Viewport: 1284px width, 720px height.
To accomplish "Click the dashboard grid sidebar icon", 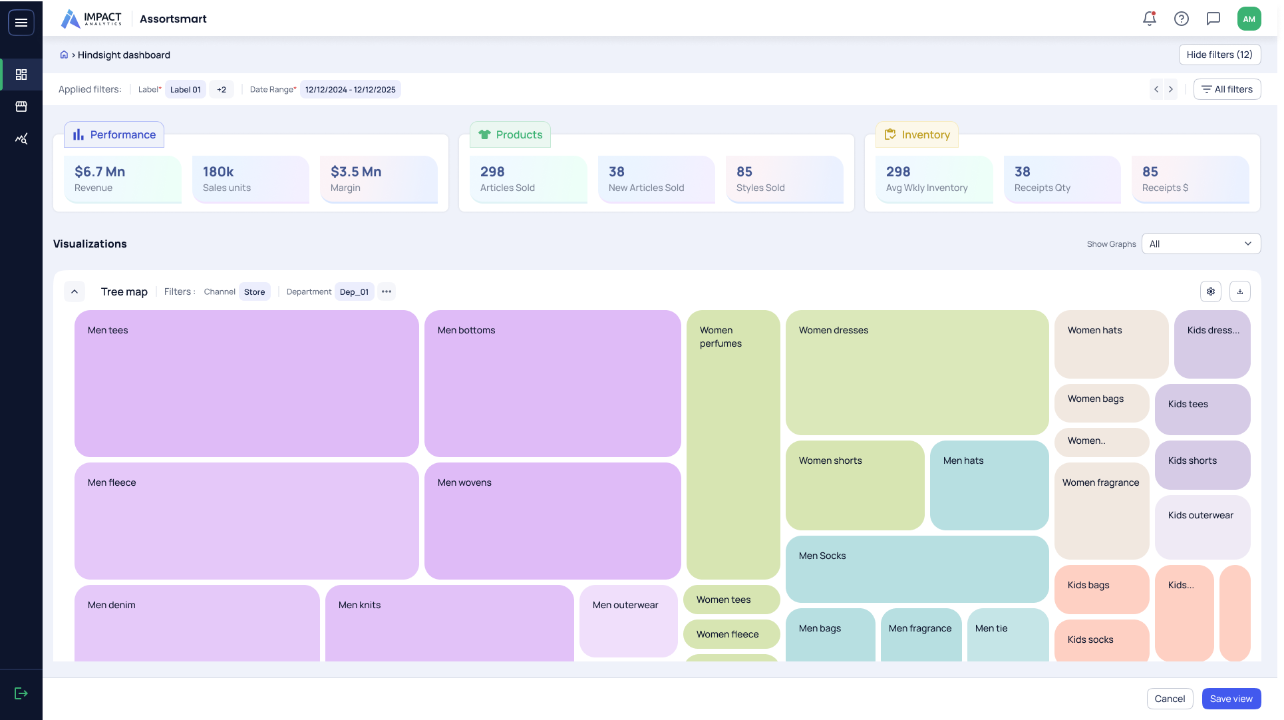I will click(x=21, y=75).
